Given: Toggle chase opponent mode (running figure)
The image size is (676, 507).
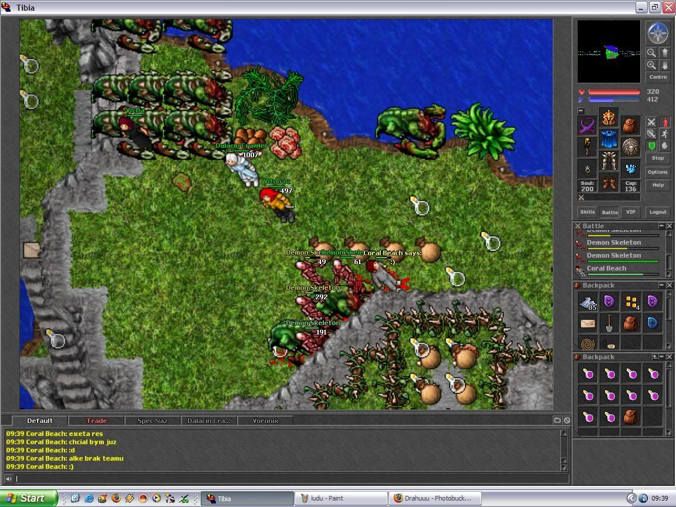Looking at the screenshot, I should coord(665,134).
